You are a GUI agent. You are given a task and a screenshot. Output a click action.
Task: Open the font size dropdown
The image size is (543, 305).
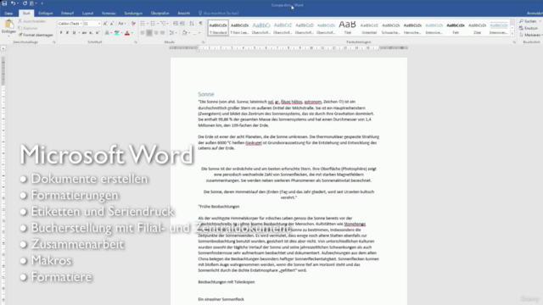[99, 24]
